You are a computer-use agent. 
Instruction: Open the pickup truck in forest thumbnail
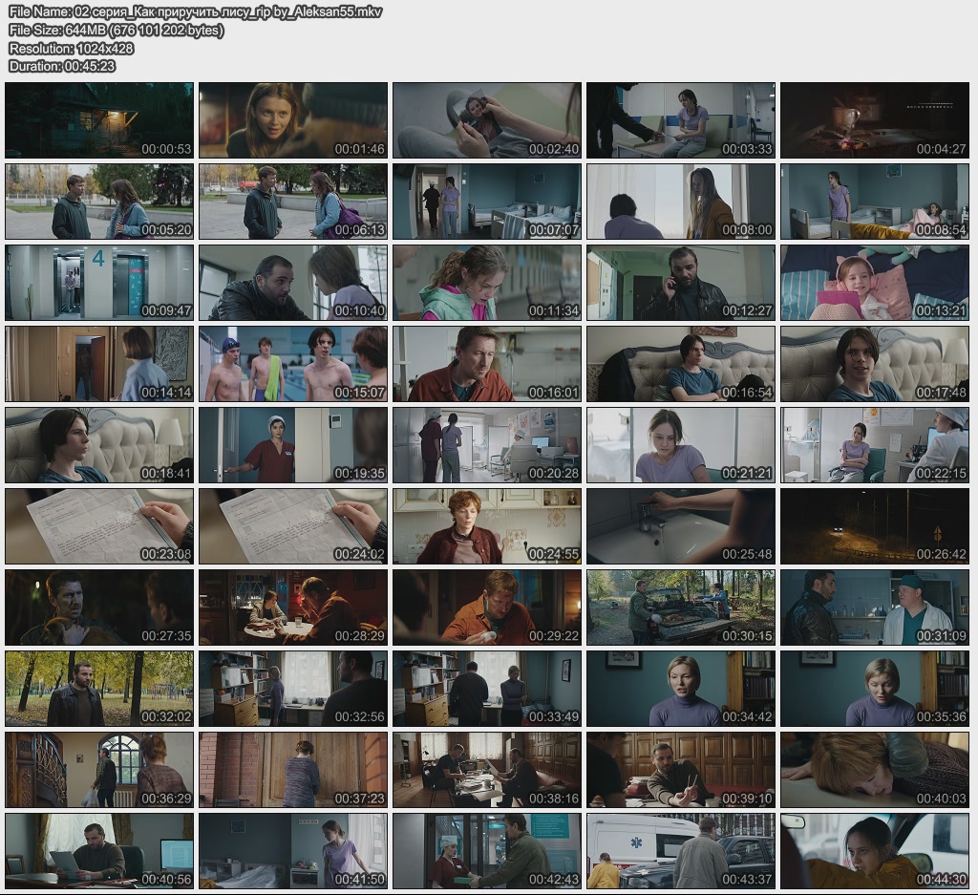(680, 607)
